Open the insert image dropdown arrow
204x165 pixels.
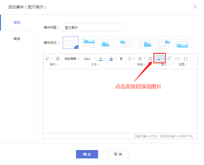pos(163,59)
